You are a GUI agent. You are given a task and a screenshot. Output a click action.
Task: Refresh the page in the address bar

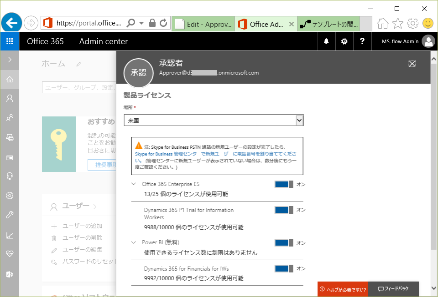click(163, 23)
